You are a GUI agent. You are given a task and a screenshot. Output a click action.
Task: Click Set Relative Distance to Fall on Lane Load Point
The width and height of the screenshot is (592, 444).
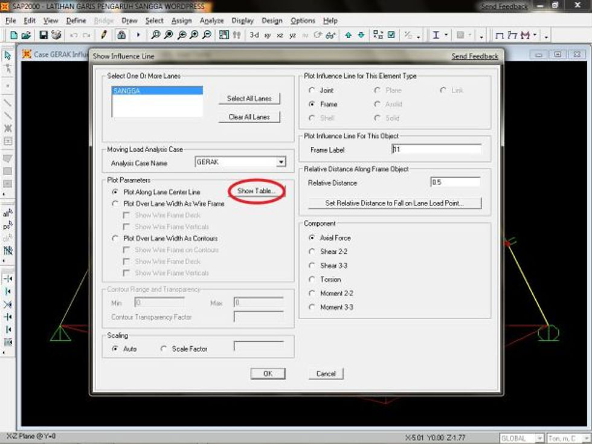point(394,203)
